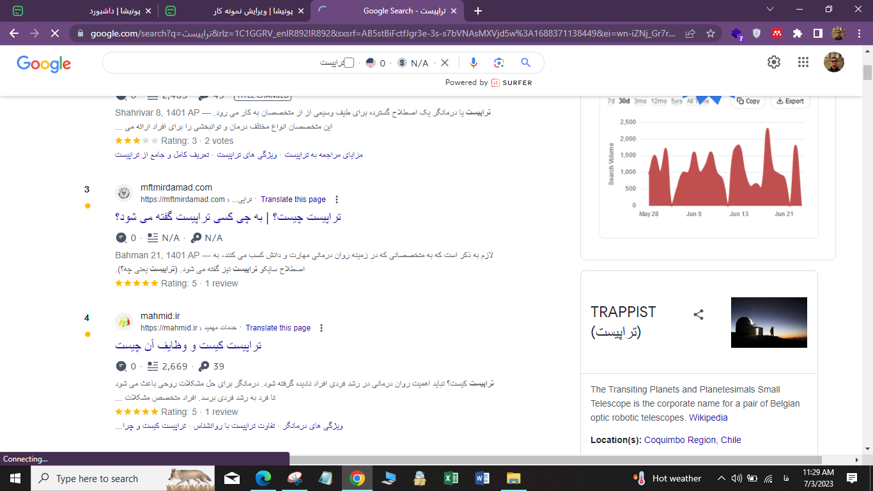This screenshot has height=491, width=873.
Task: Select 30d trend range
Action: [x=624, y=101]
